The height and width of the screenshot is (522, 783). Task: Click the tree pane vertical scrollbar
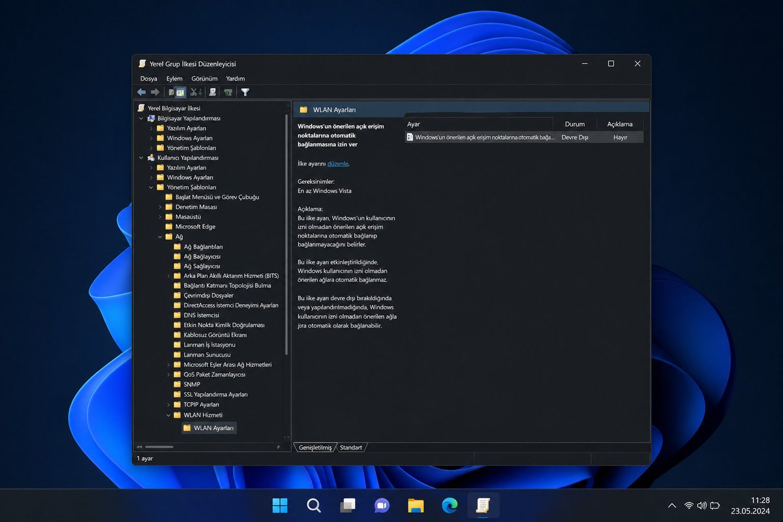(286, 235)
